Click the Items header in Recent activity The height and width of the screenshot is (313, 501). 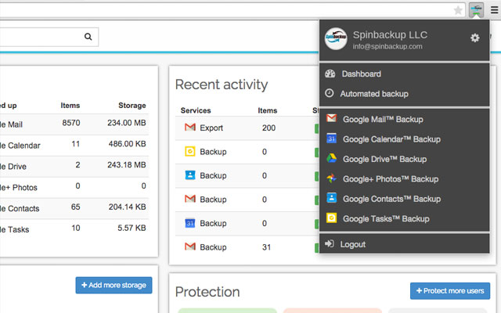268,110
